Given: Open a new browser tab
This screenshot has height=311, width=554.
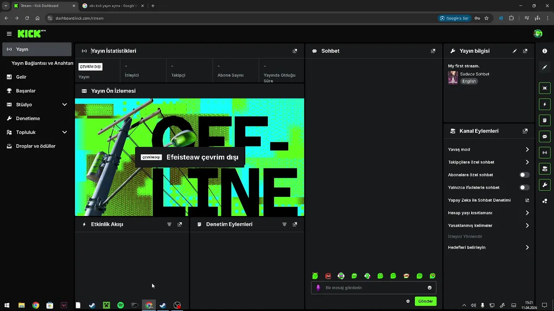Looking at the screenshot, I should click(x=153, y=6).
